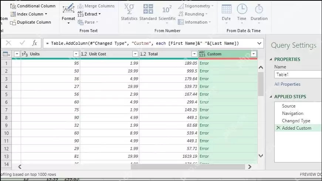Click the Rounding icon
The height and width of the screenshot is (181, 322).
[180, 14]
